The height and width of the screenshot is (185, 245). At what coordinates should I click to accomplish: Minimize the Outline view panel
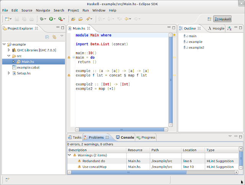(236, 27)
